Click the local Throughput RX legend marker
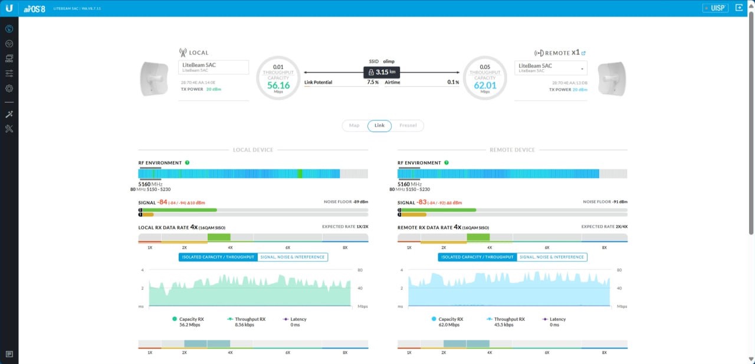 pyautogui.click(x=230, y=319)
